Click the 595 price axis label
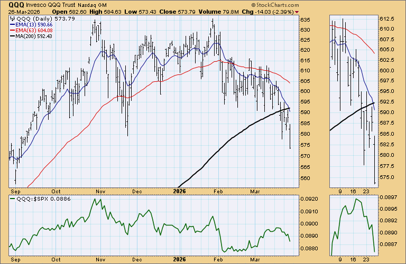This screenshot has width=406, height=264. point(305,101)
